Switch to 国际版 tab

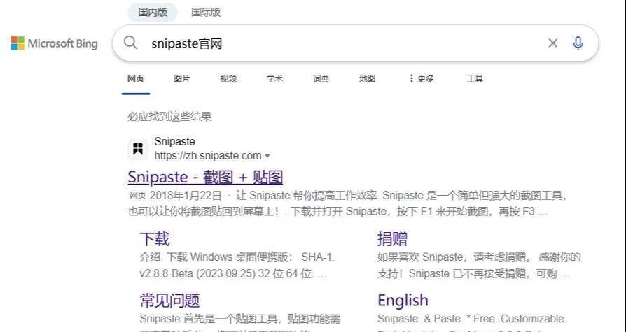coord(206,13)
